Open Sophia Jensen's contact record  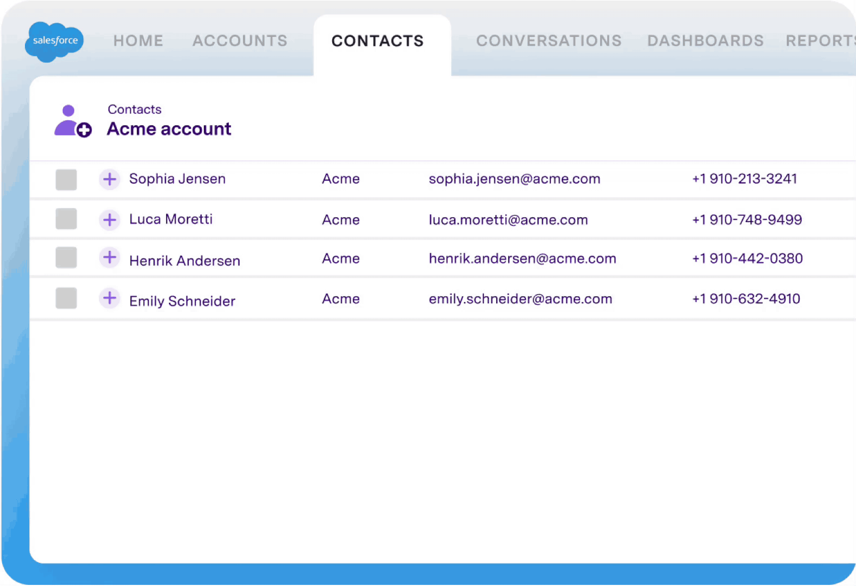coord(177,179)
